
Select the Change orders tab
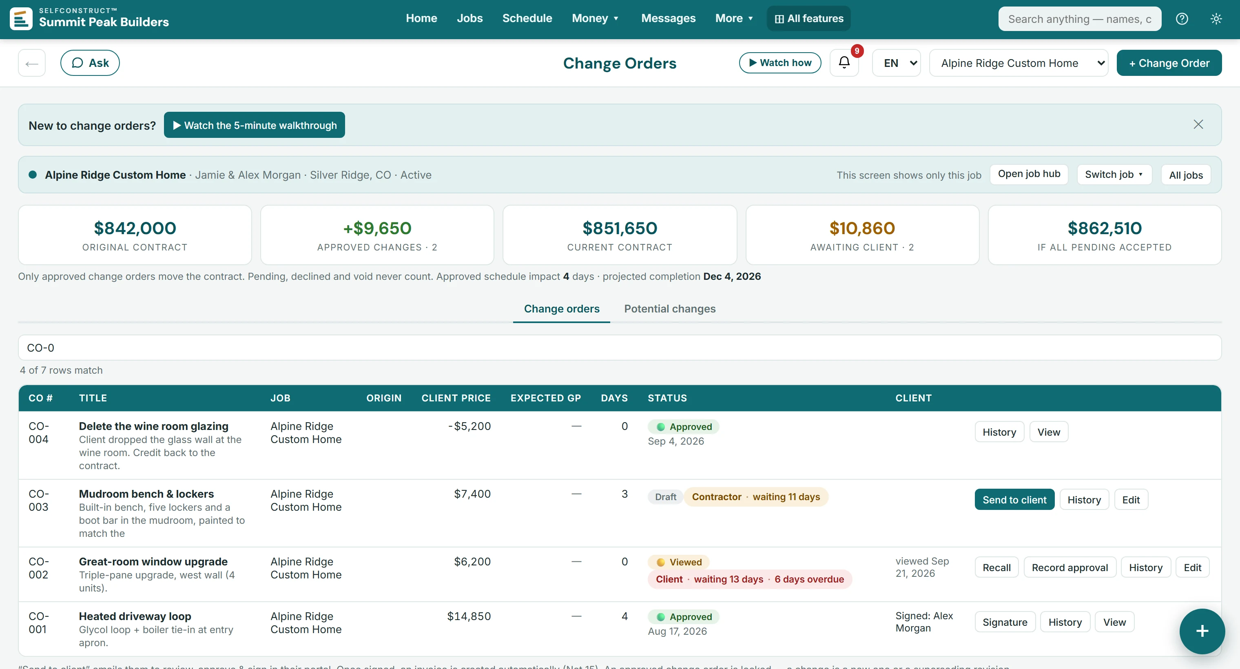[561, 308]
